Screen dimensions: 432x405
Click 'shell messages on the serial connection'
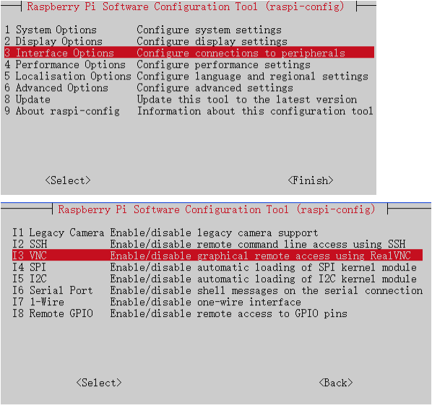coord(310,290)
